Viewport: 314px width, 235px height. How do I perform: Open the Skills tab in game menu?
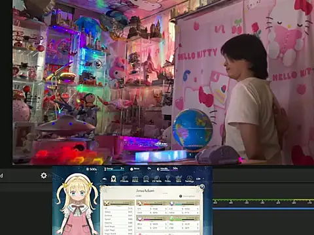pyautogui.click(x=146, y=179)
